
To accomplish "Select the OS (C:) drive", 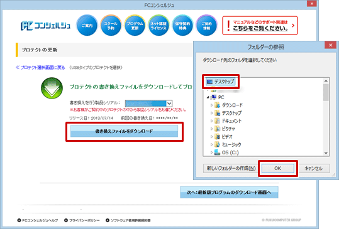I will point(226,152).
